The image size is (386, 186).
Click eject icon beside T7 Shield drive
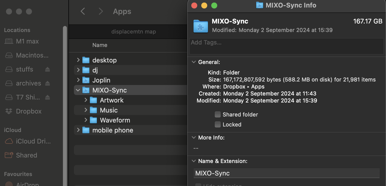(47, 97)
